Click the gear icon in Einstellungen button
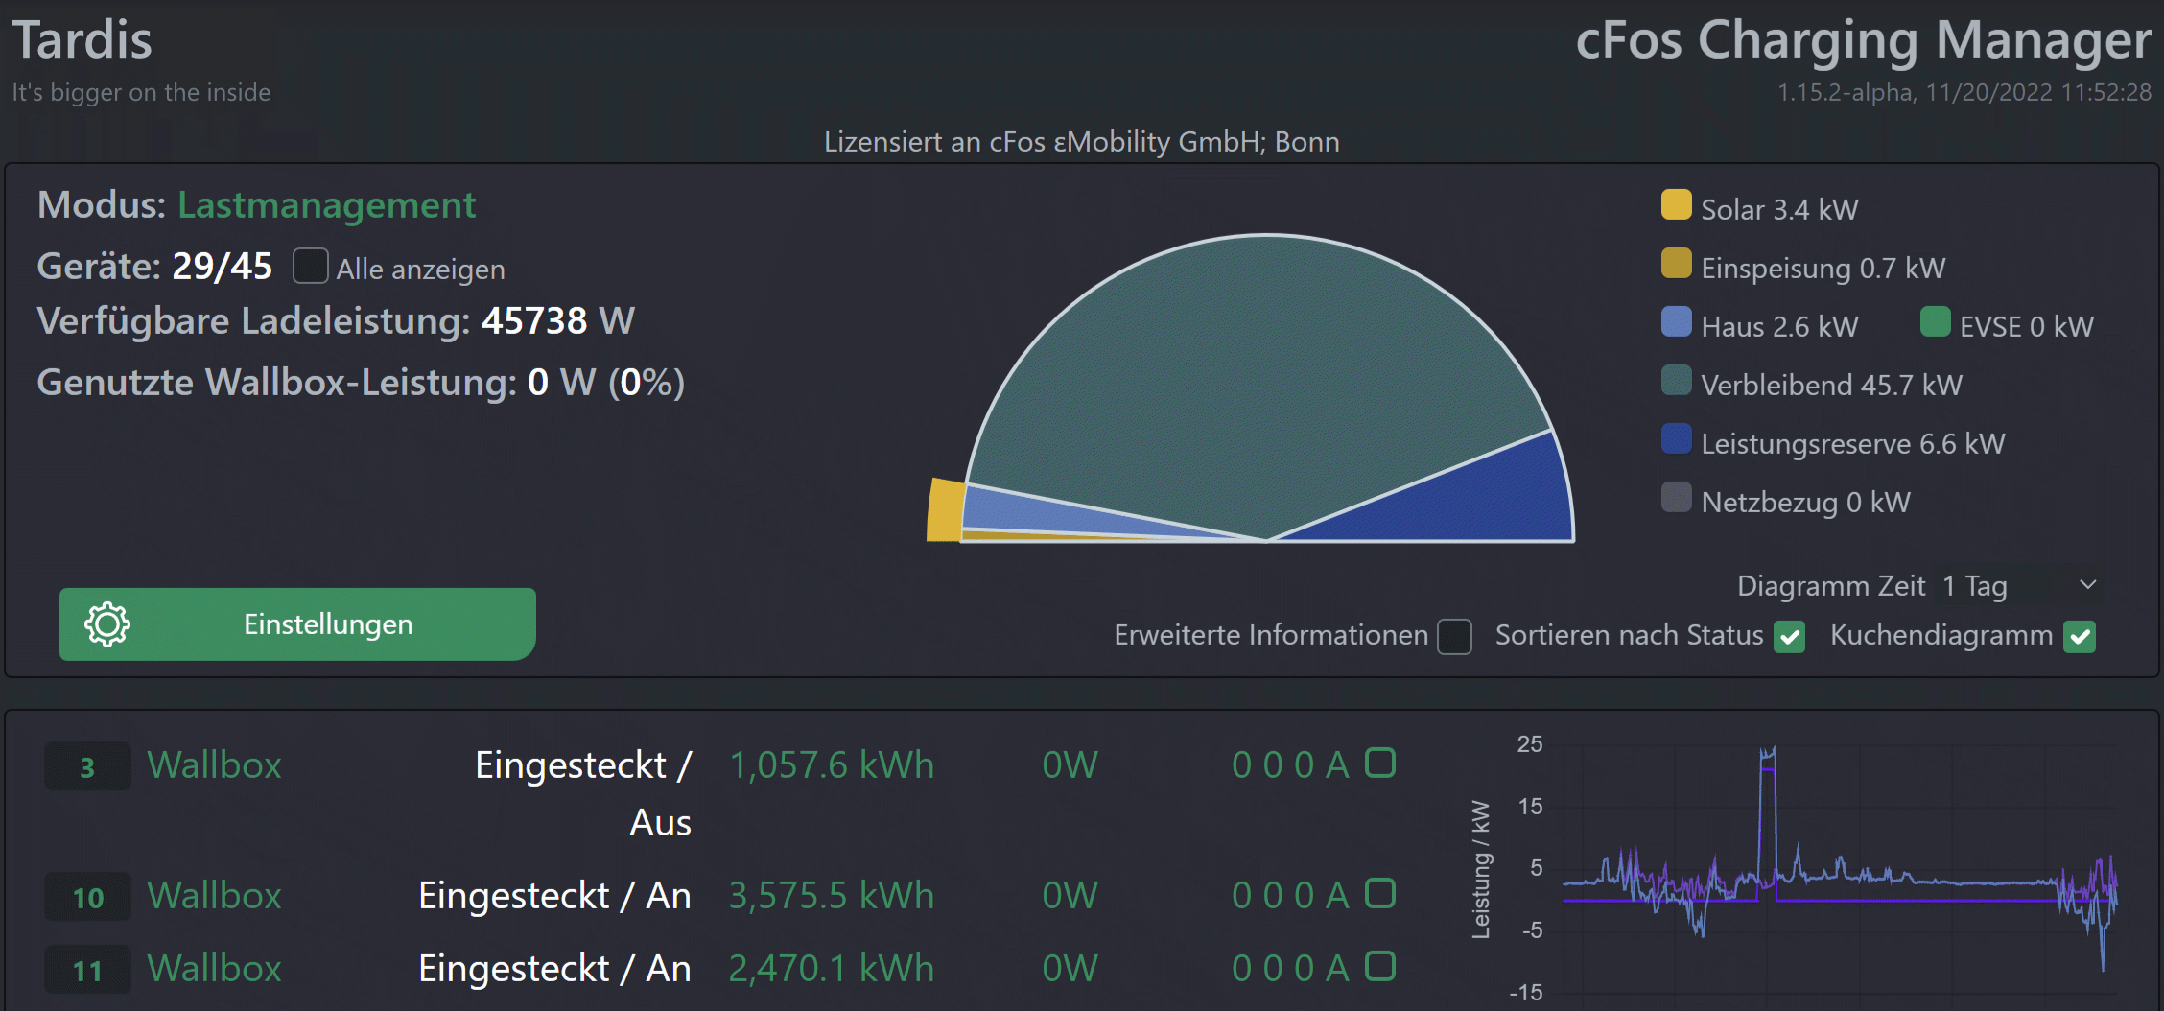This screenshot has width=2164, height=1011. tap(107, 624)
